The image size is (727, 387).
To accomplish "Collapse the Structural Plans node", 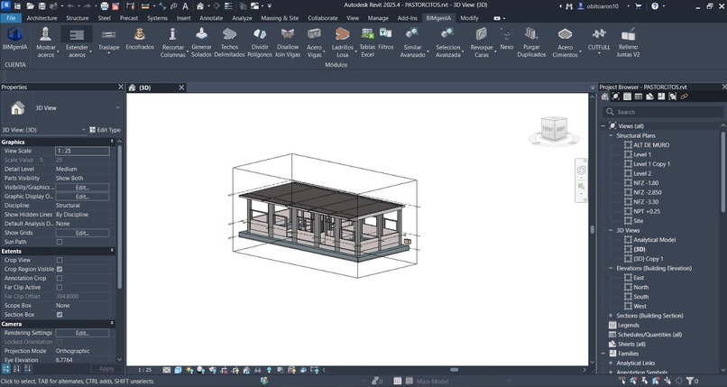I will coord(611,136).
